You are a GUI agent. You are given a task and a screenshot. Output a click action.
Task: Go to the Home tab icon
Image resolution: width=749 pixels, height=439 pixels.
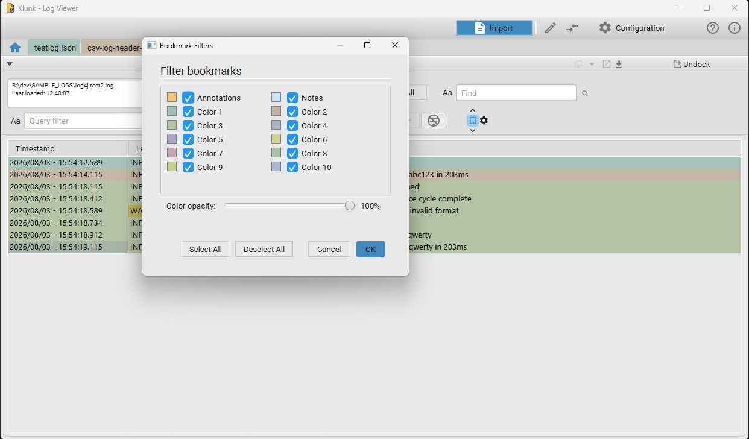tap(15, 48)
